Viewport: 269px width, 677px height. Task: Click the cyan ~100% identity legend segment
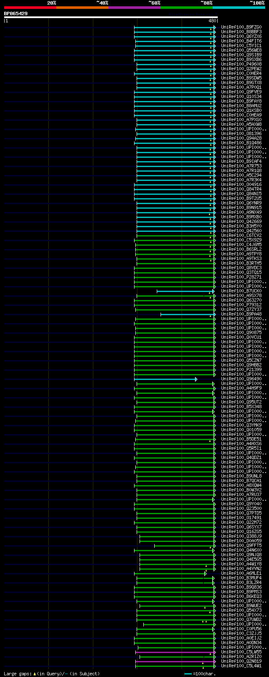[x=238, y=8]
